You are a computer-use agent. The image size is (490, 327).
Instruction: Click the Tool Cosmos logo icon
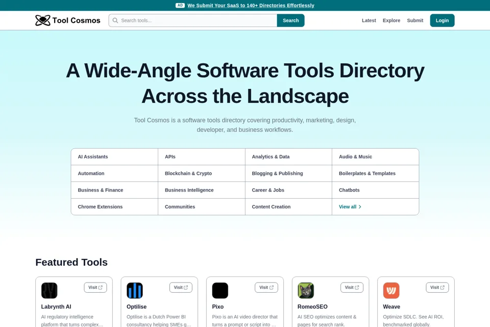[x=42, y=20]
